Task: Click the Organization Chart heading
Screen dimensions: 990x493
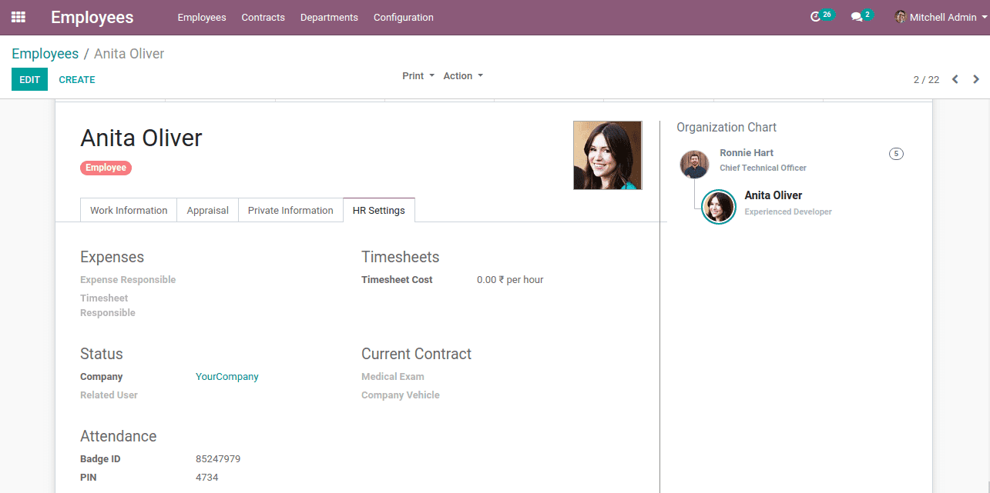Action: click(x=727, y=128)
